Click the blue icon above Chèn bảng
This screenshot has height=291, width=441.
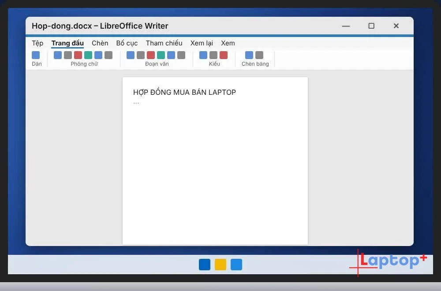pos(249,55)
